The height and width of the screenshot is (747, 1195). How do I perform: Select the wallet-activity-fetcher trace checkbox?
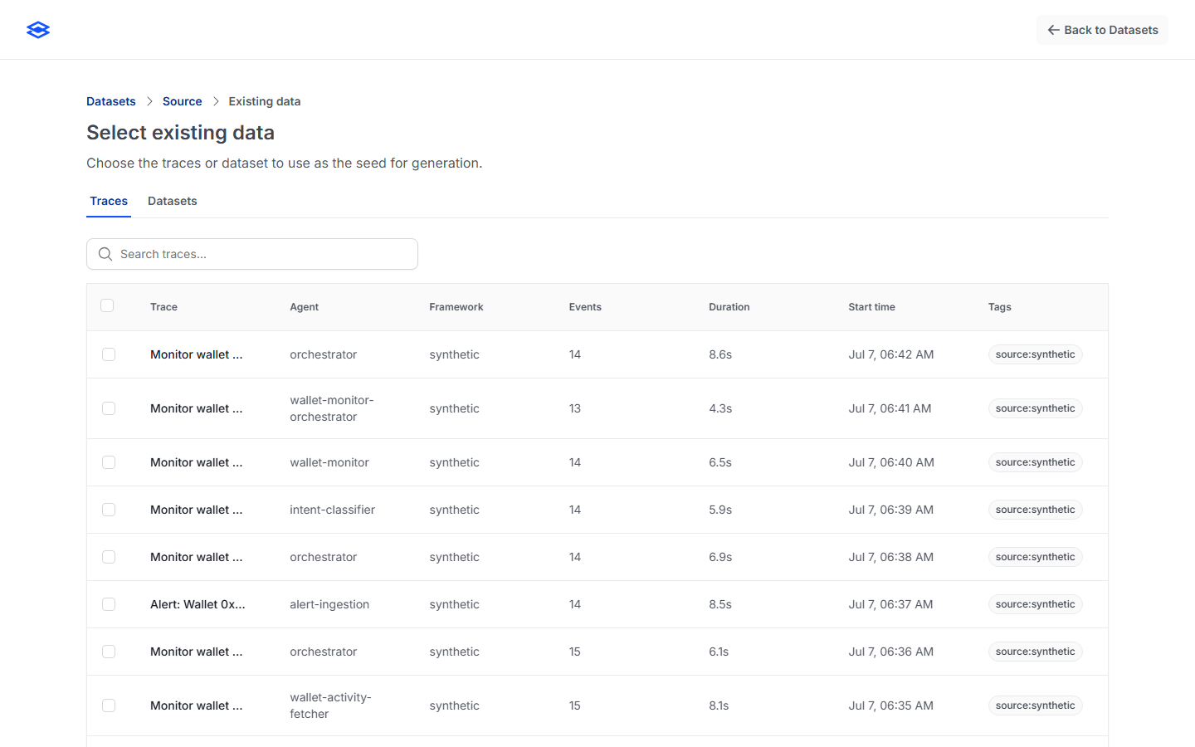109,705
